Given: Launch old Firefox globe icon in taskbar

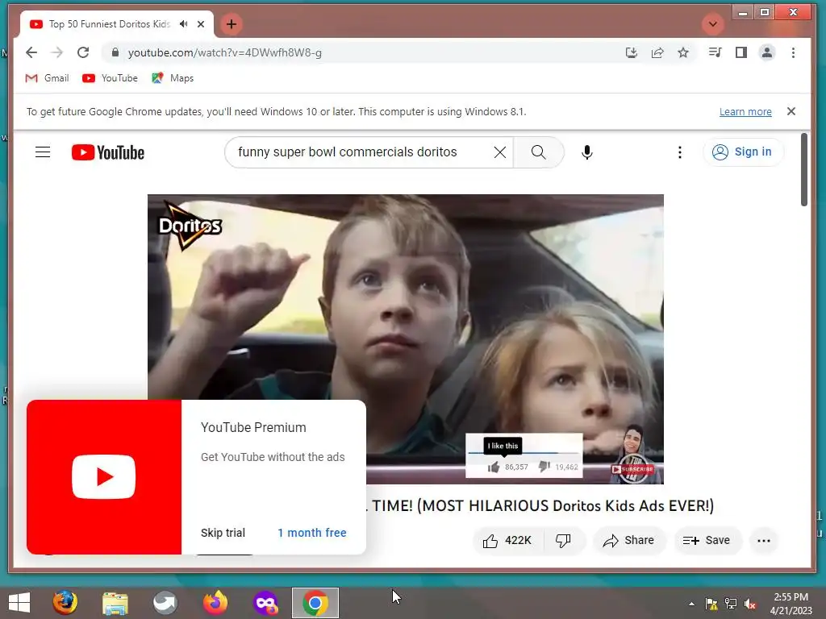Looking at the screenshot, I should (x=65, y=603).
